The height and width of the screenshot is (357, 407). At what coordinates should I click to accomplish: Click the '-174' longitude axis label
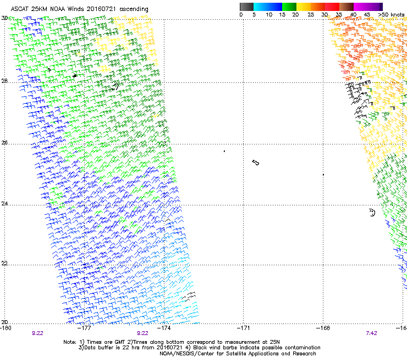point(164,328)
